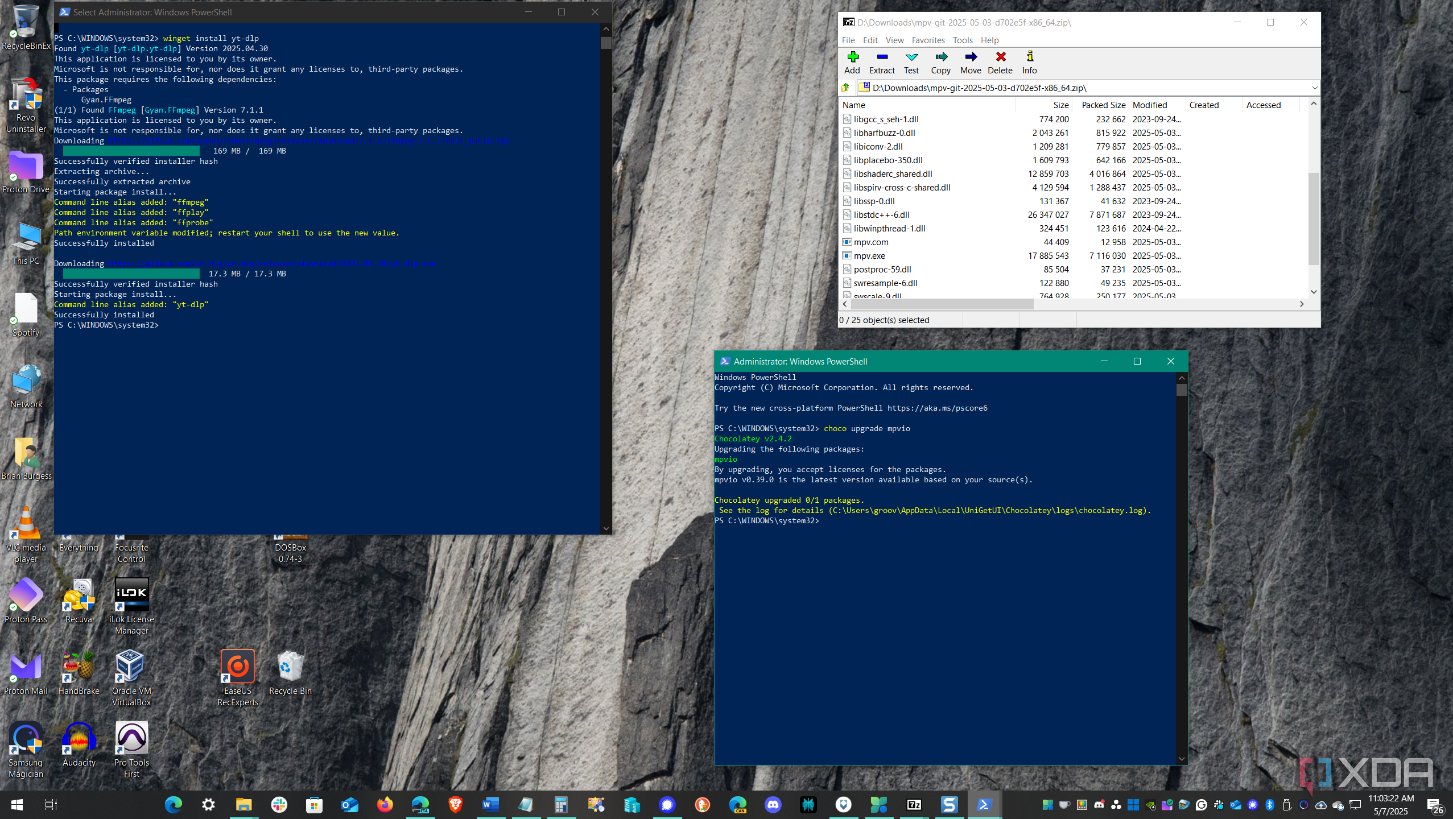Click the Copy toolbar icon in 7-Zip
Screen dimensions: 1453x819
tap(941, 63)
